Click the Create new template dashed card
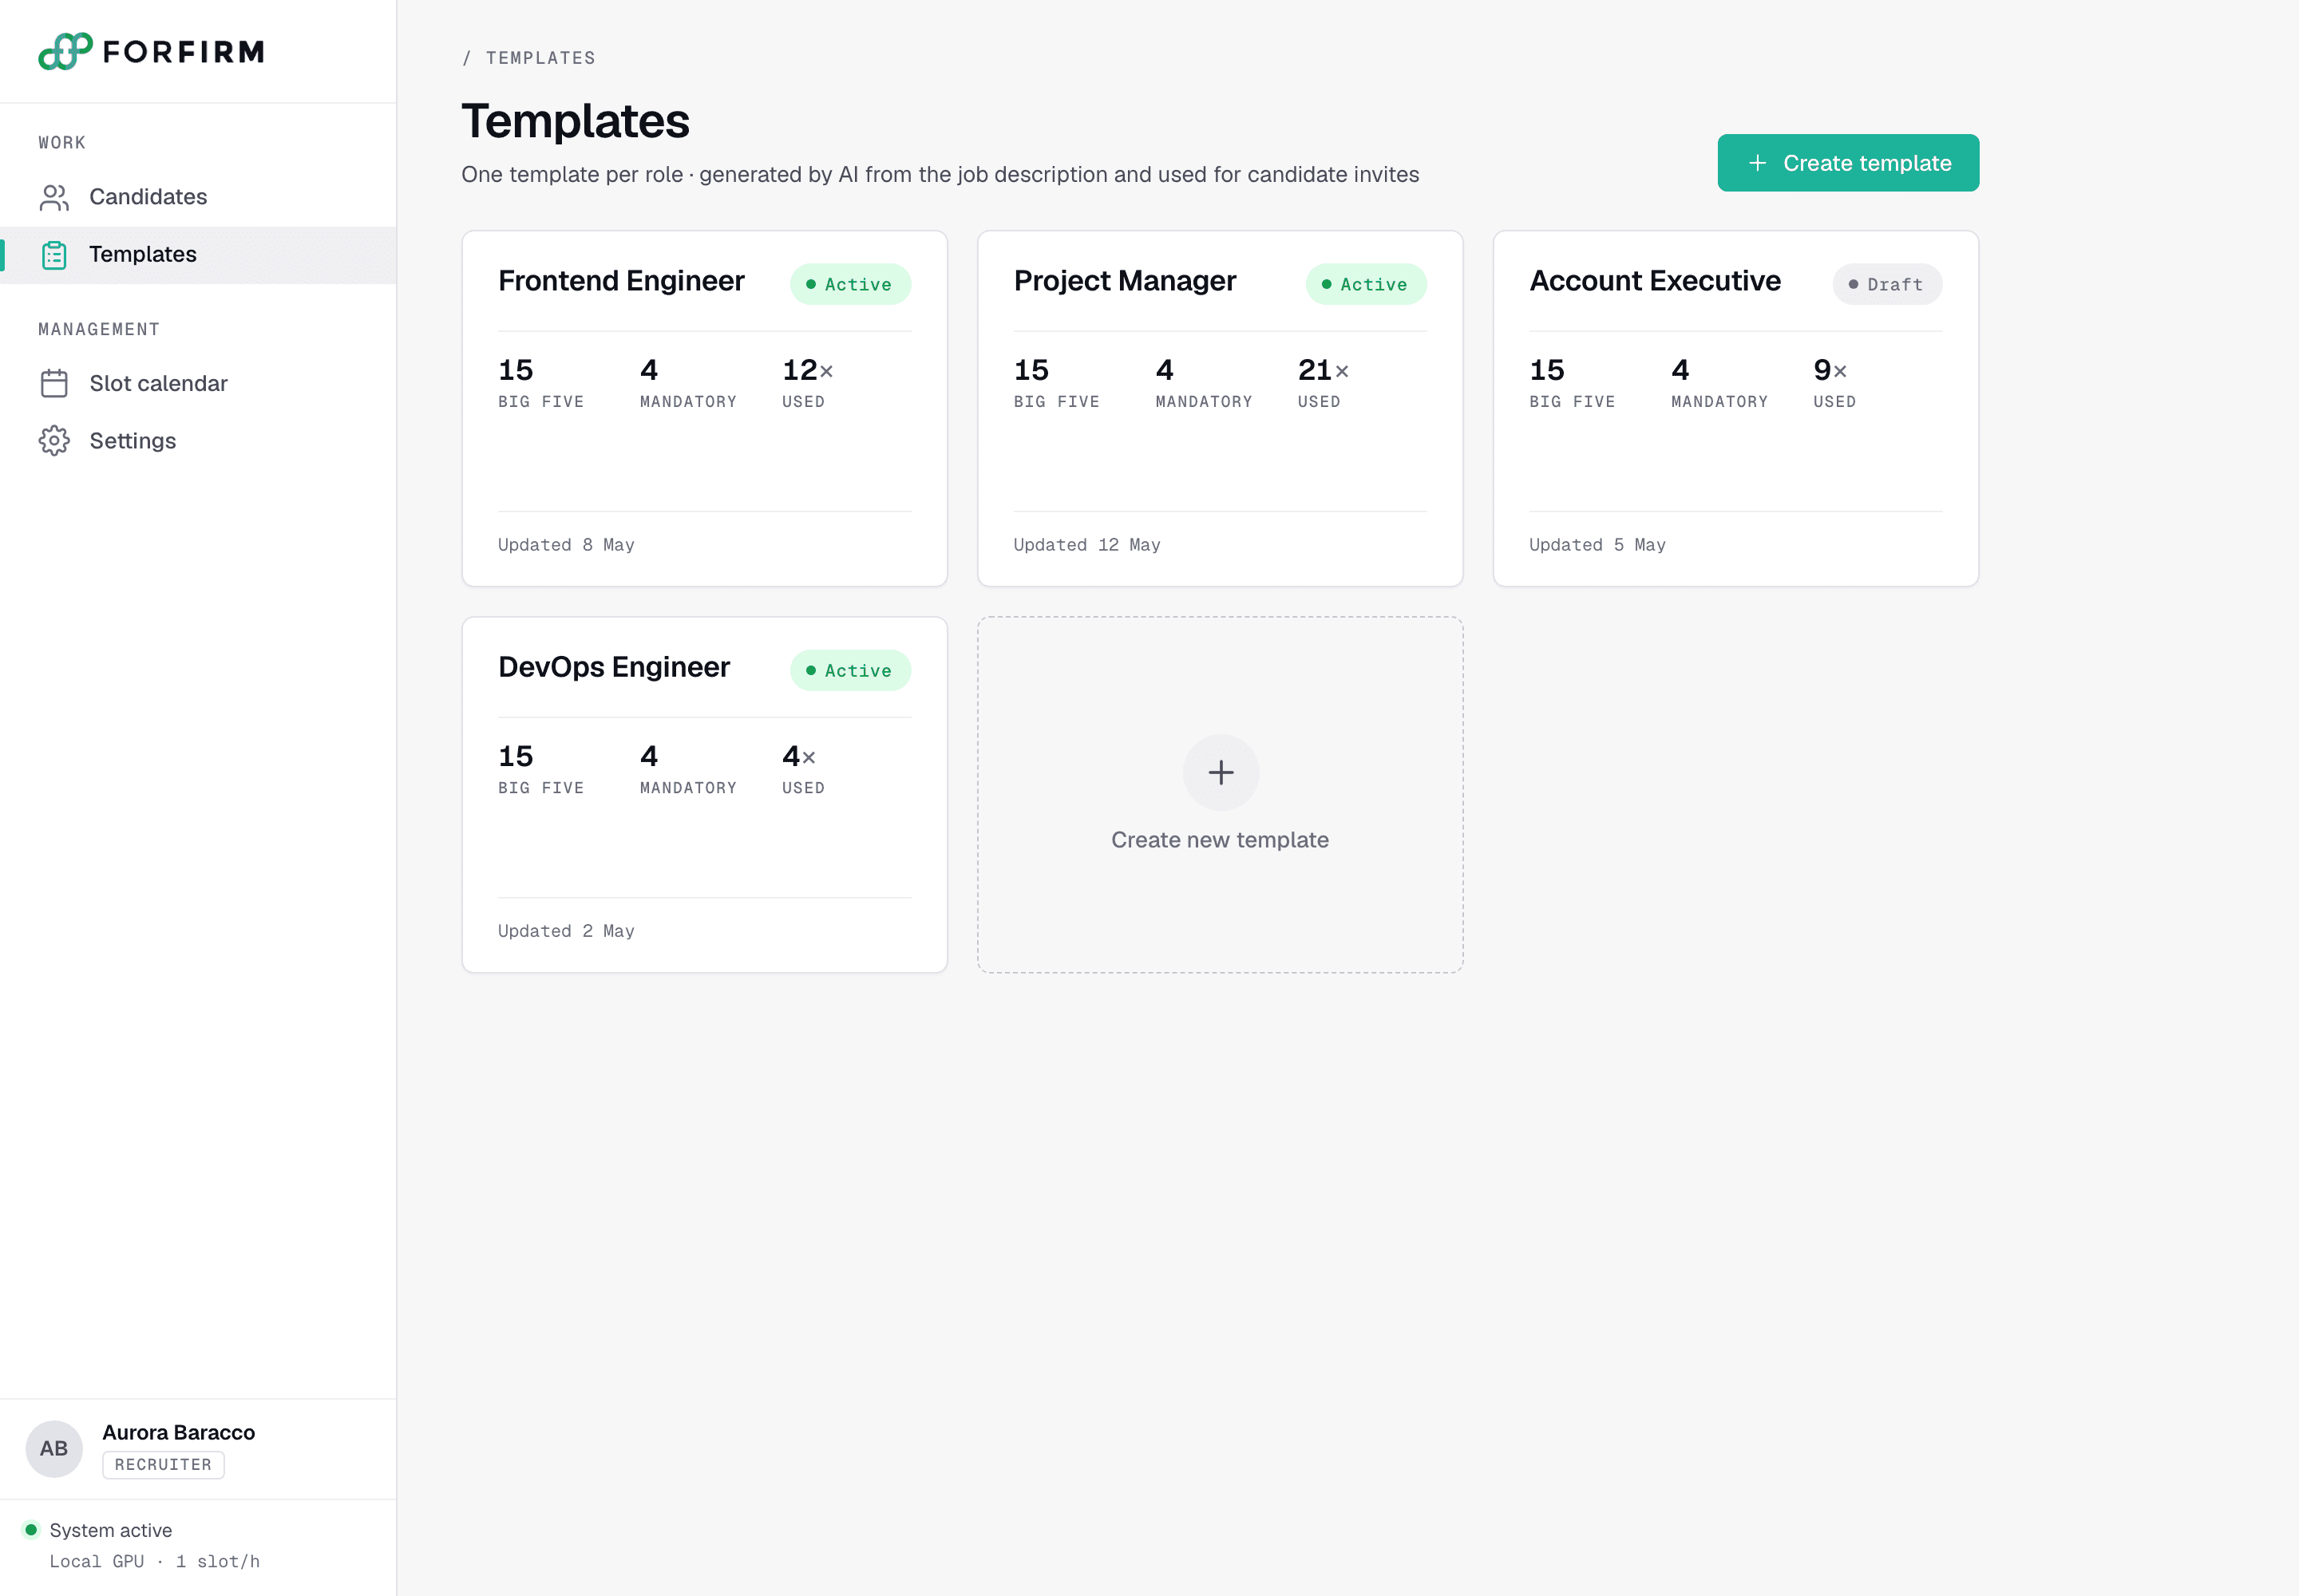2299x1596 pixels. (x=1221, y=795)
